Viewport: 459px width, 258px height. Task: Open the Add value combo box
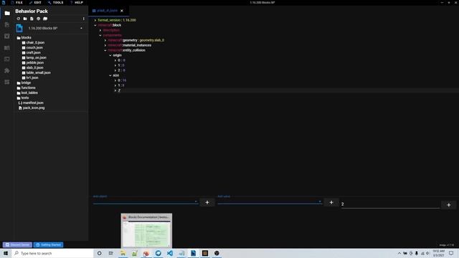tap(270, 201)
